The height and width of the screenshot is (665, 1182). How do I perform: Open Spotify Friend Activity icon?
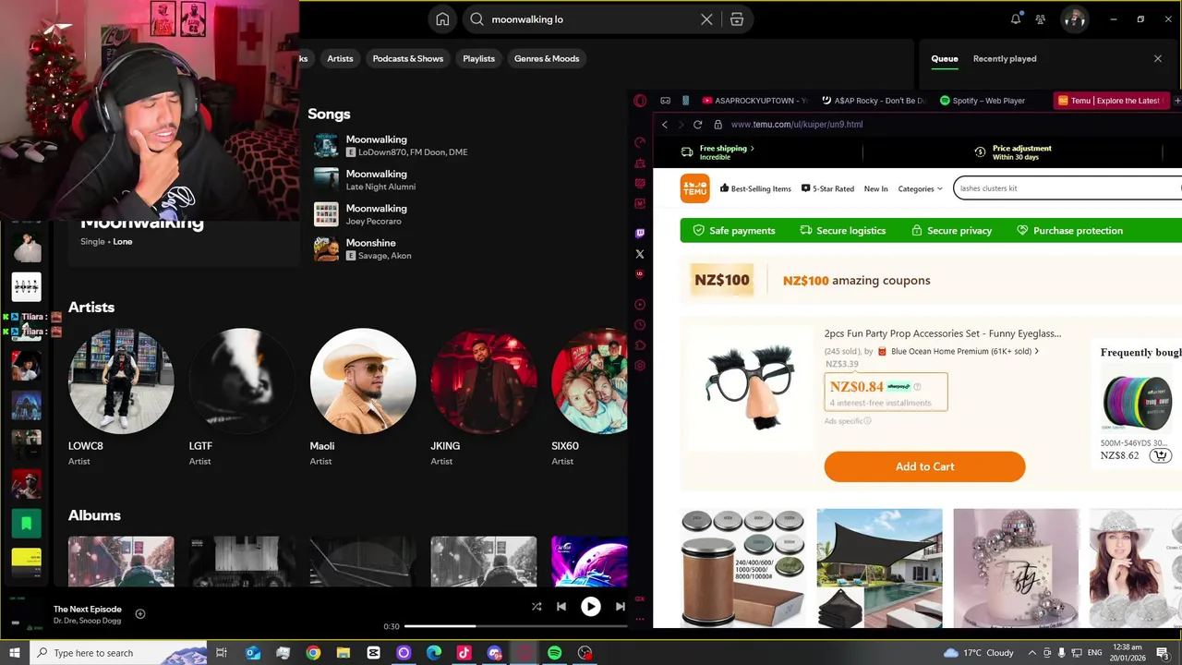(1041, 19)
